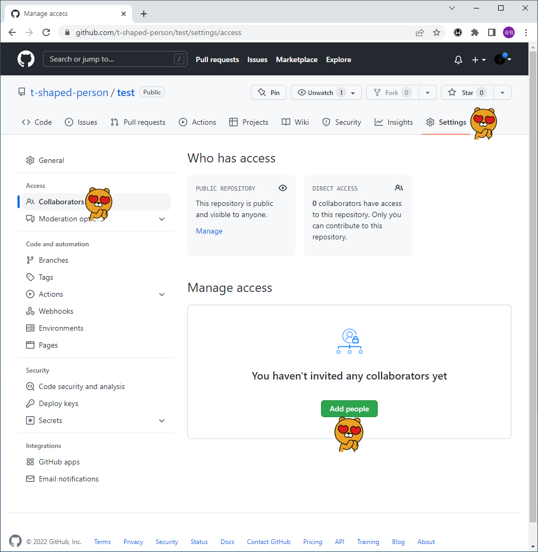Open the Projects tab
Viewport: 538px width, 552px height.
click(x=249, y=122)
